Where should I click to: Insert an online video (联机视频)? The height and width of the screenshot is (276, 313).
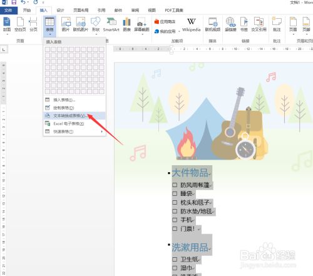(x=213, y=24)
